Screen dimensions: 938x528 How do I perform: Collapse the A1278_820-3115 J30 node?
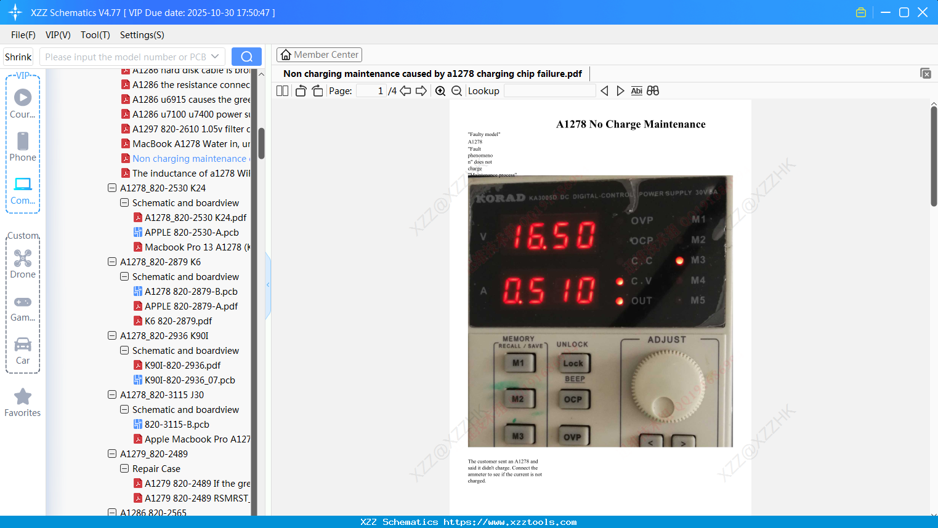coord(112,394)
